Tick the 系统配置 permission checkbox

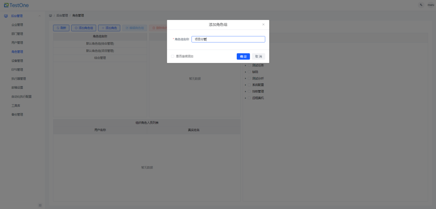(x=249, y=85)
